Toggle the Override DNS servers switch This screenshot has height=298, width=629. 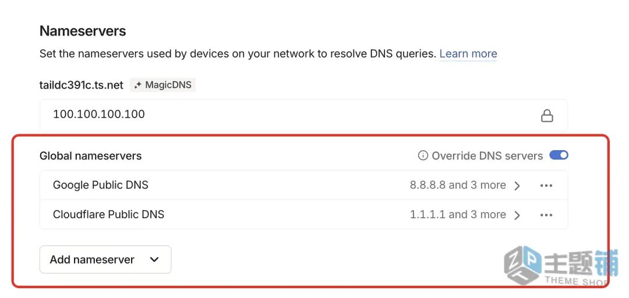(559, 155)
